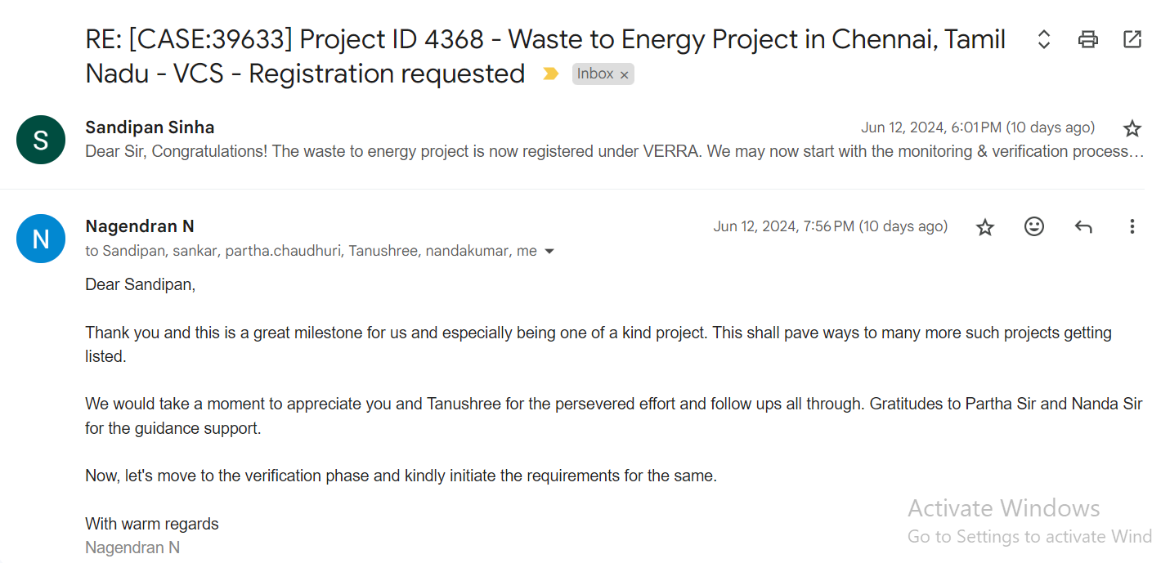Expand or collapse all messages
Image resolution: width=1152 pixels, height=563 pixels.
point(1043,39)
